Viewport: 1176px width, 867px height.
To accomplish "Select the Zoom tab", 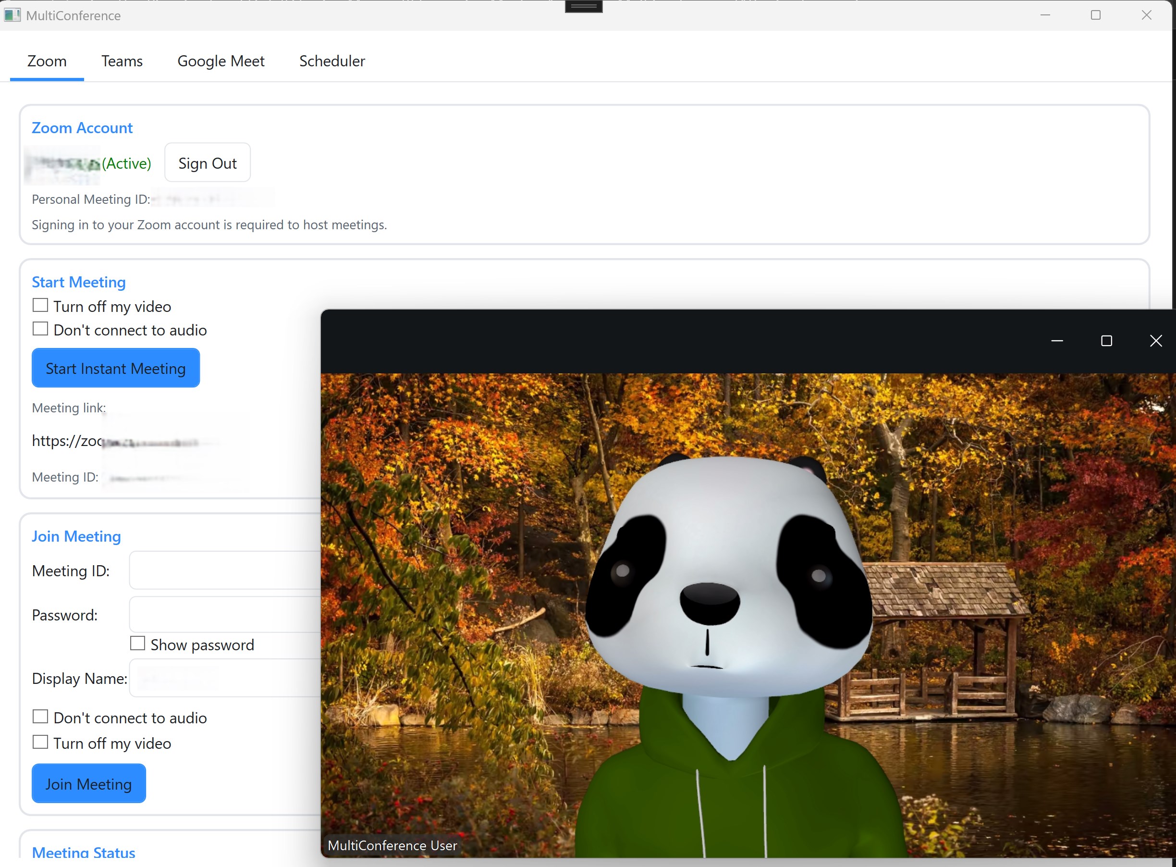I will point(47,61).
